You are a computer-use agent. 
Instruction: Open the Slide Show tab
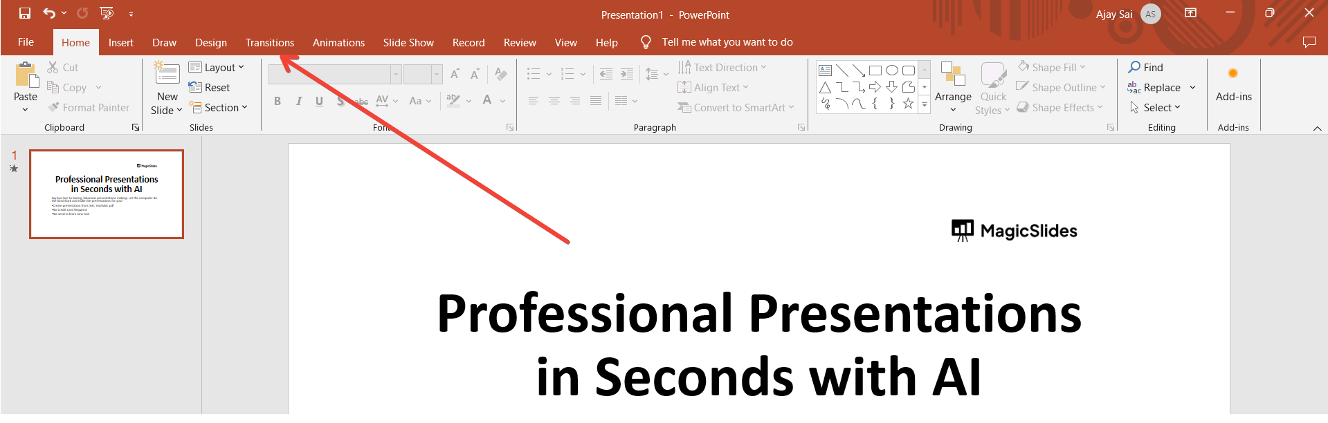click(408, 43)
